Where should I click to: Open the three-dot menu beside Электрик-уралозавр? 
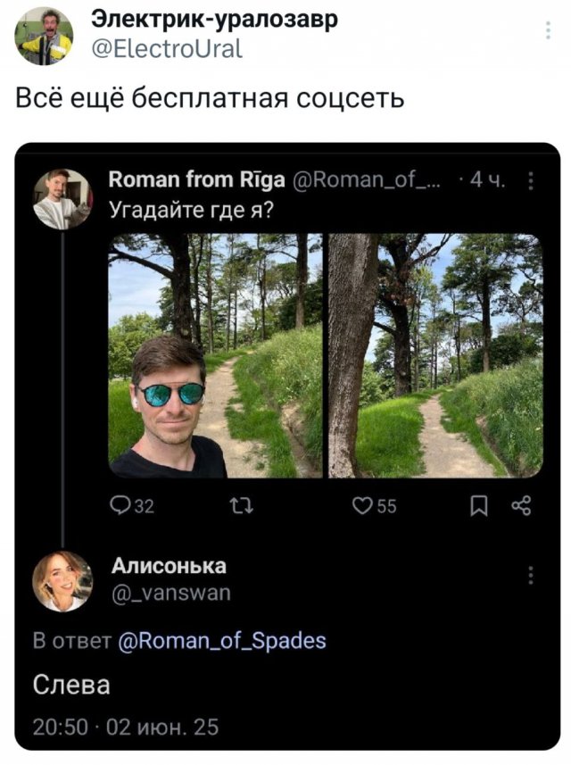tap(547, 33)
